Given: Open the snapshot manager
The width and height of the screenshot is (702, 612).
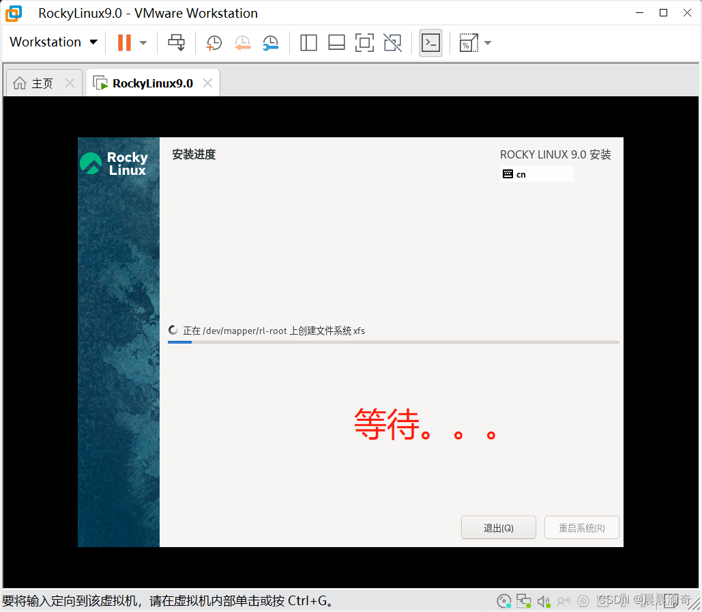Looking at the screenshot, I should (x=271, y=43).
